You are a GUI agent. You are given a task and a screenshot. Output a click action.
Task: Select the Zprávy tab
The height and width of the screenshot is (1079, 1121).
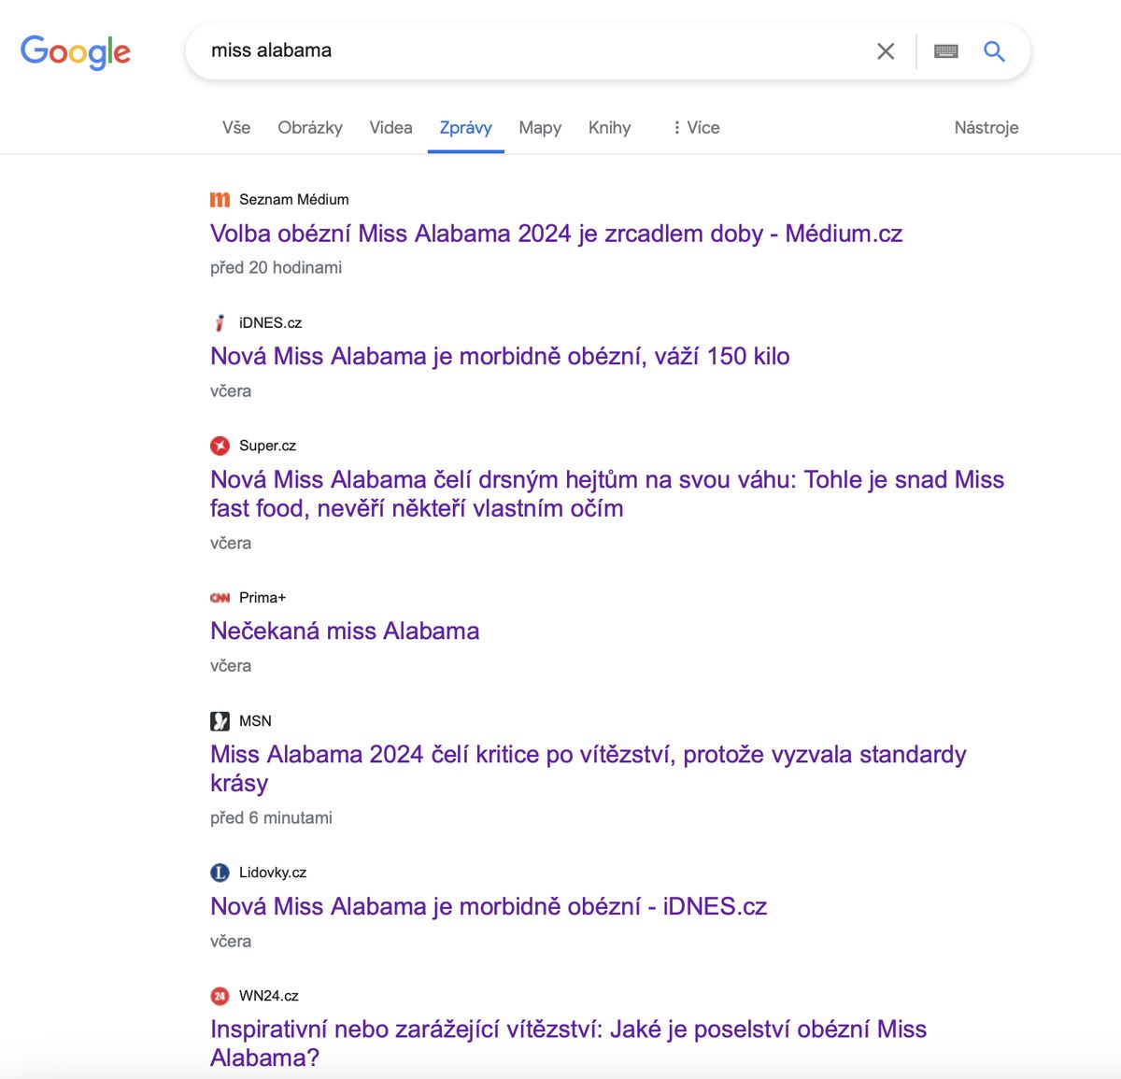(466, 128)
